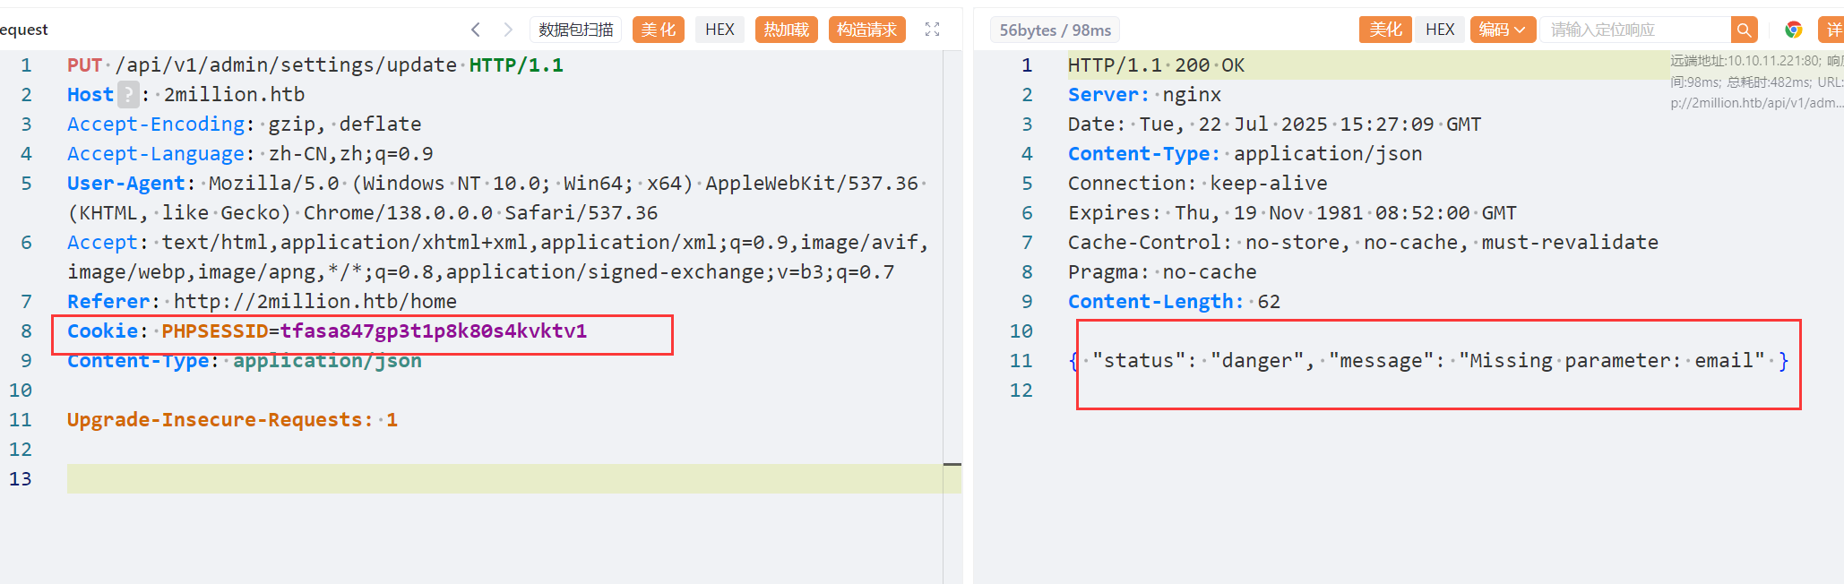The image size is (1844, 584).
Task: Open the 编码 encoding dropdown
Action: coord(1501,30)
